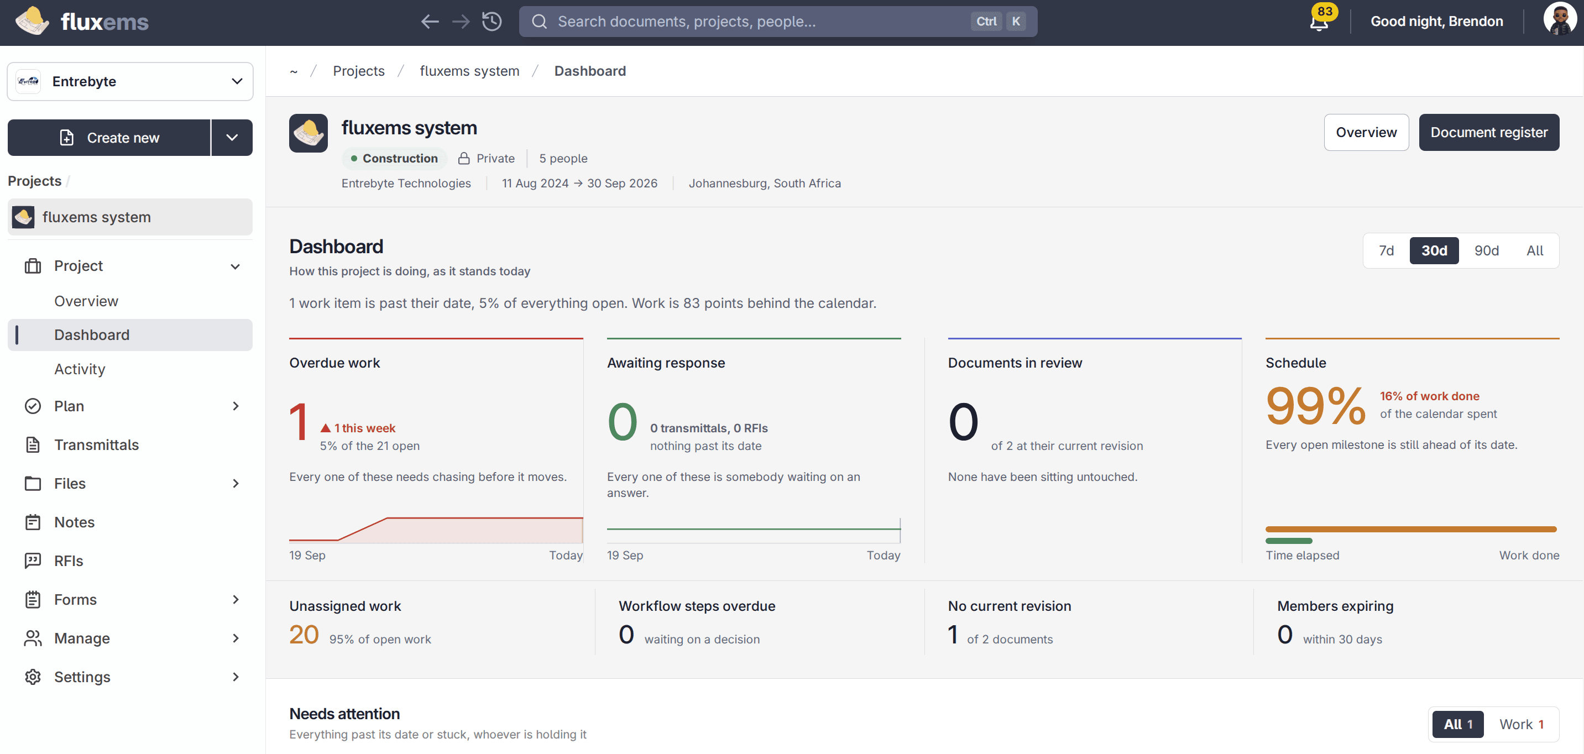Viewport: 1584px width, 754px height.
Task: Click the Transmittals document icon
Action: 33,444
